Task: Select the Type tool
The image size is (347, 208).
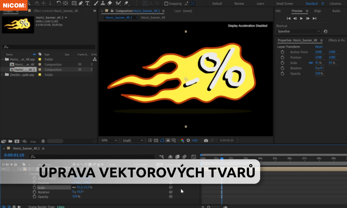Action: (x=87, y=3)
